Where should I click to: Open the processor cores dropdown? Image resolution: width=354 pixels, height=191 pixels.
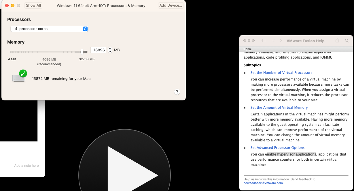(x=49, y=29)
